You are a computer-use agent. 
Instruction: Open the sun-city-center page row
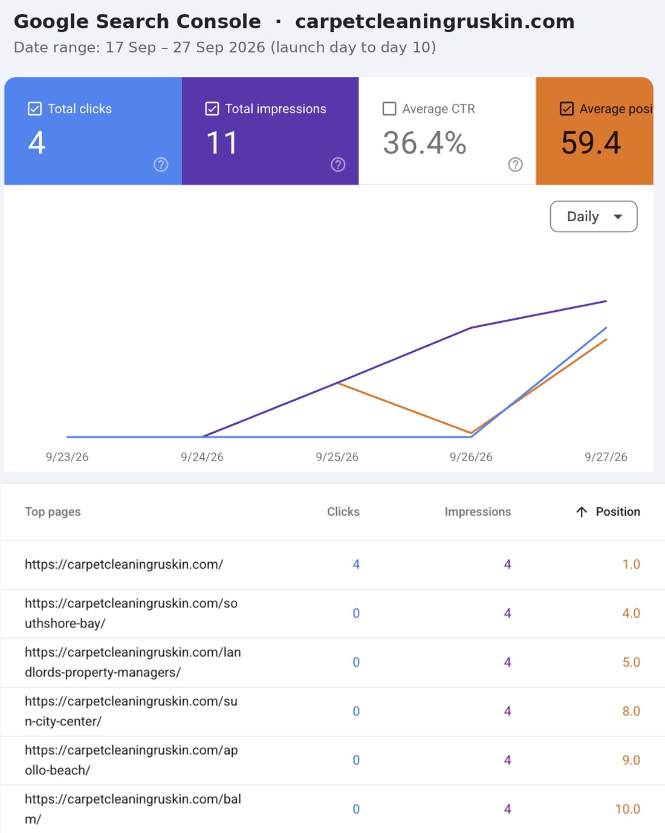(131, 711)
